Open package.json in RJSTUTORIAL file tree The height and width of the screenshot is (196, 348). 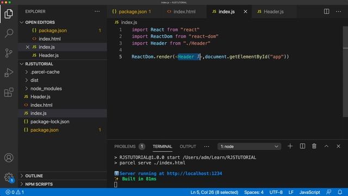pos(63,130)
